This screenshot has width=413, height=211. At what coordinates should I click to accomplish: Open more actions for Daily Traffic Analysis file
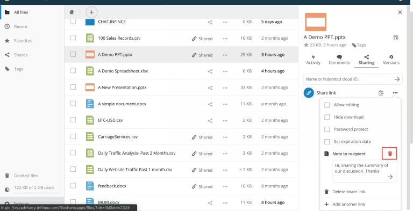(225, 154)
